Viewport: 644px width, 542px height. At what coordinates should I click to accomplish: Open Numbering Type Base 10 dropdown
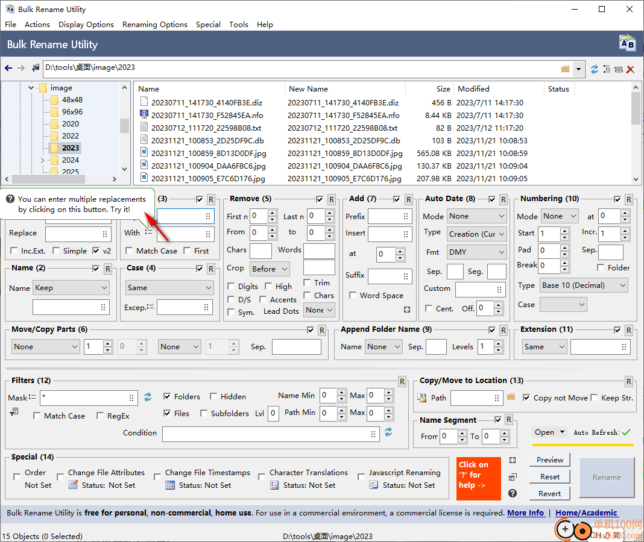(584, 285)
